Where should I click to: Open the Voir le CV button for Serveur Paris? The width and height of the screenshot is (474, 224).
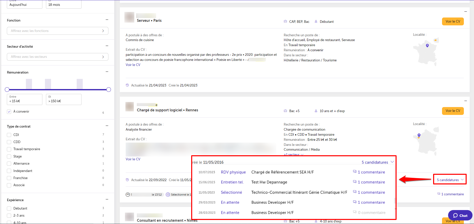point(453,21)
